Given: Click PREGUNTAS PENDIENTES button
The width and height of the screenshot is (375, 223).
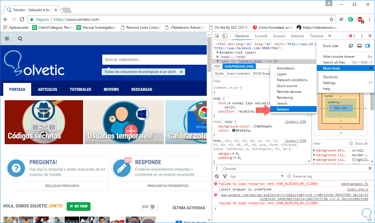Looking at the screenshot, I should [x=168, y=186].
